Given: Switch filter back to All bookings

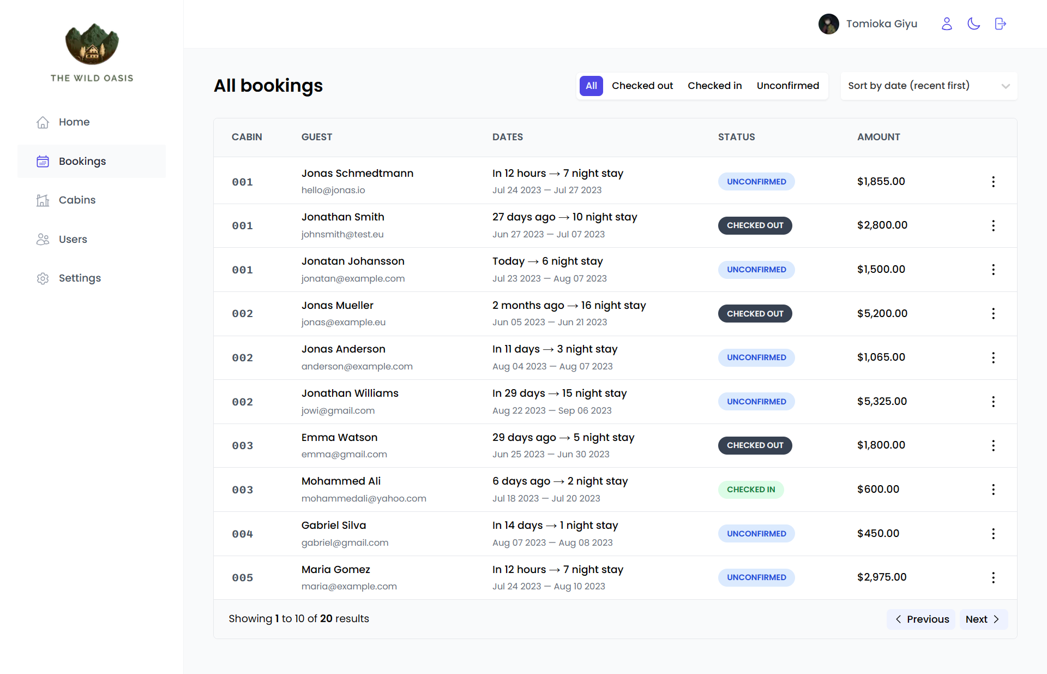Looking at the screenshot, I should (x=591, y=86).
